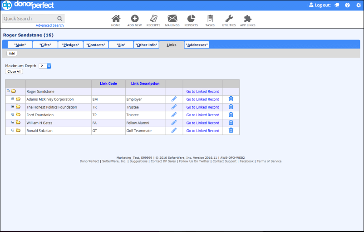364x232 pixels.
Task: Click the Add button
Action: pyautogui.click(x=12, y=54)
